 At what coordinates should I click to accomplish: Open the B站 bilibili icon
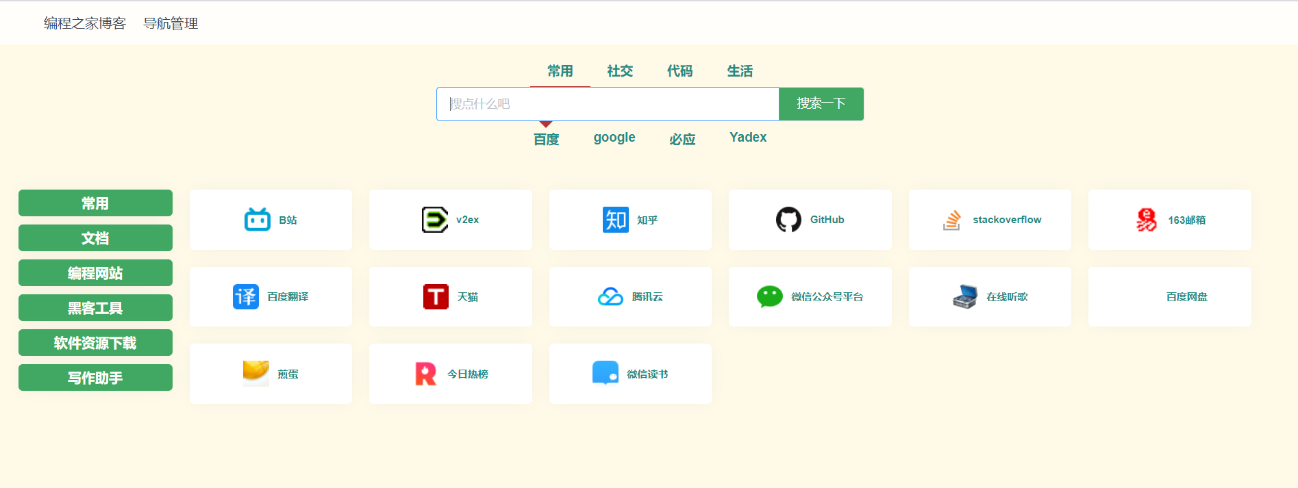point(258,220)
